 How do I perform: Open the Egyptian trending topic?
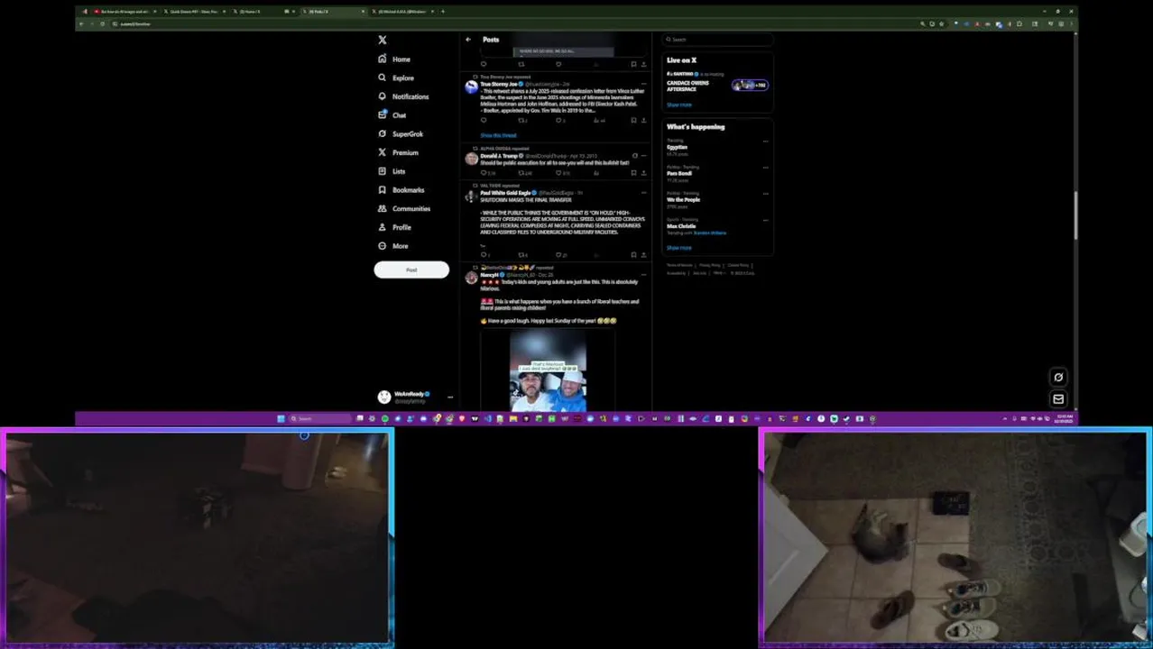pos(677,147)
